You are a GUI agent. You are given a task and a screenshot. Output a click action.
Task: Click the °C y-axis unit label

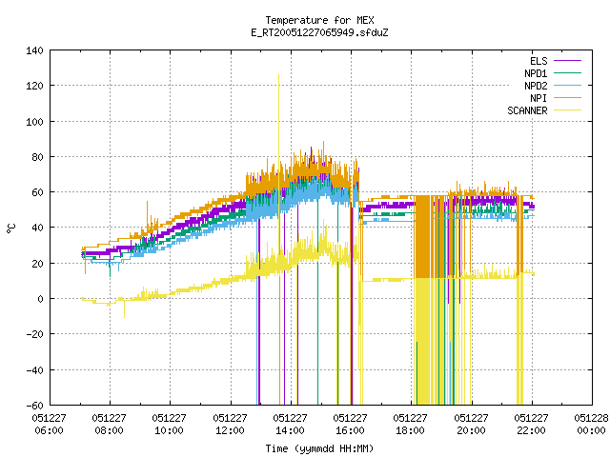pyautogui.click(x=10, y=228)
